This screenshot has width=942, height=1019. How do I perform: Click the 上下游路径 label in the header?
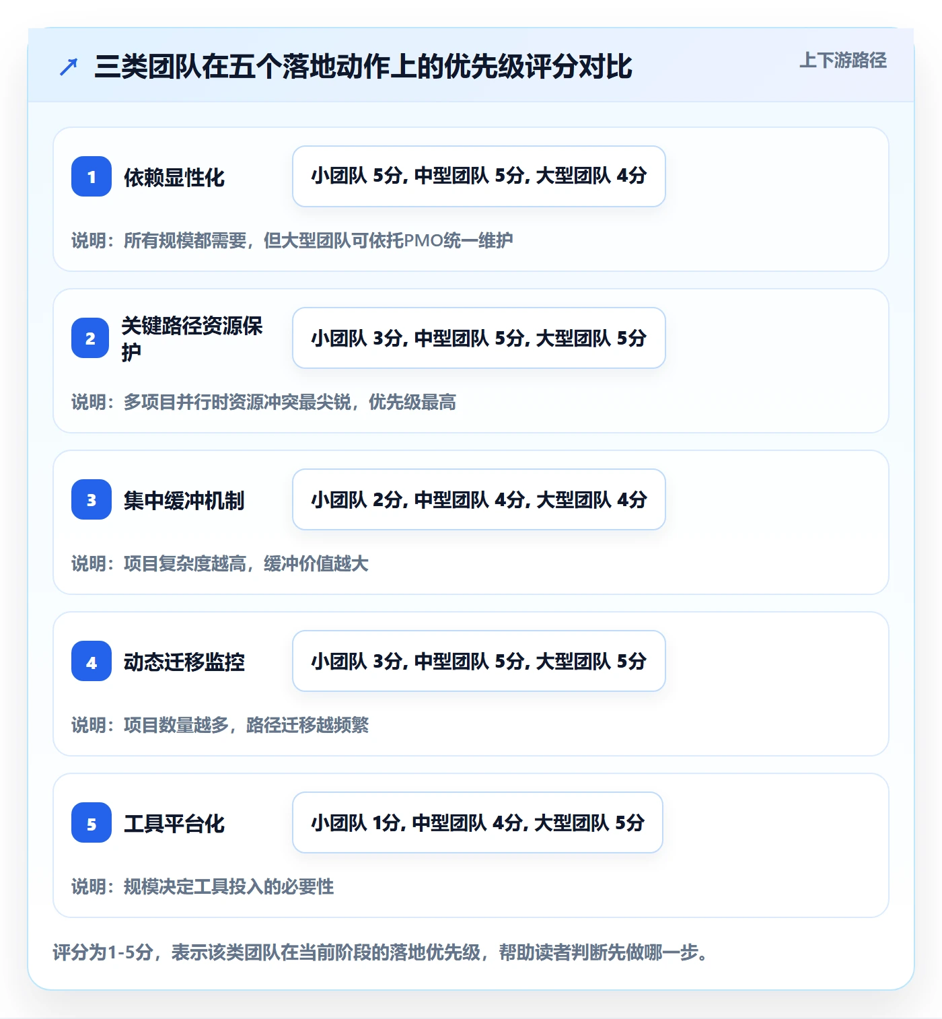[x=842, y=61]
